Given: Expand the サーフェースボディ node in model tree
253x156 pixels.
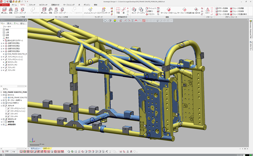Looking at the screenshot, I should 1,100.
